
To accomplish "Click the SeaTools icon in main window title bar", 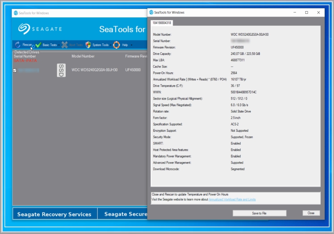I will [x=16, y=13].
